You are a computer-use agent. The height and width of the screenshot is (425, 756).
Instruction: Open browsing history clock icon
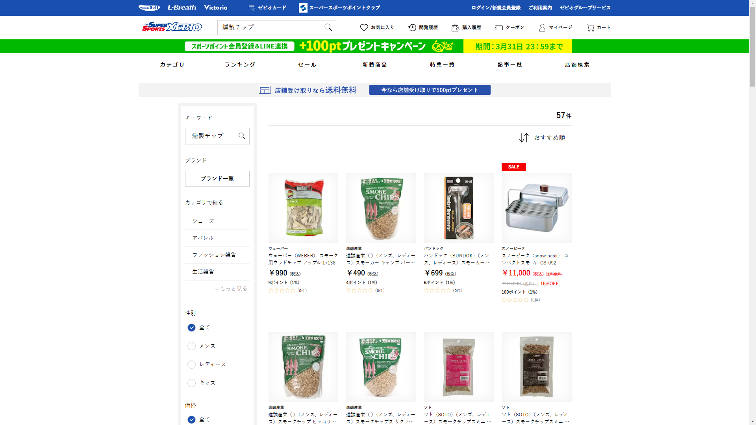point(412,28)
